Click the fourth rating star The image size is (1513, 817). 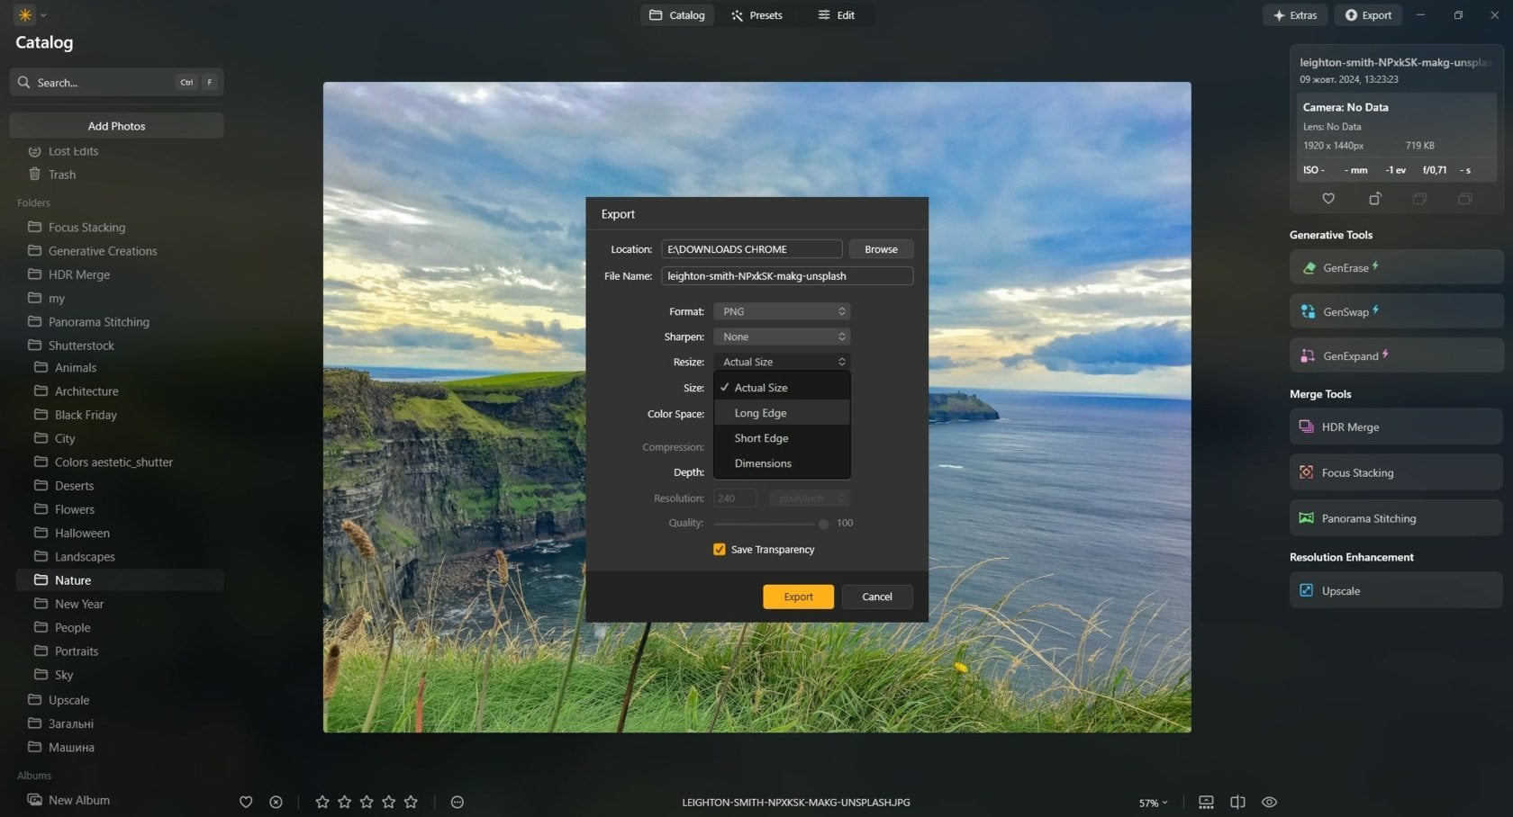pyautogui.click(x=388, y=802)
